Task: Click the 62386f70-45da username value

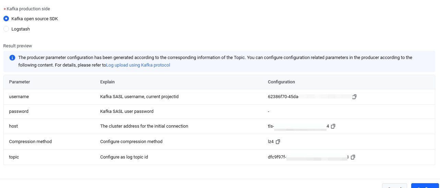Action: pyautogui.click(x=284, y=97)
